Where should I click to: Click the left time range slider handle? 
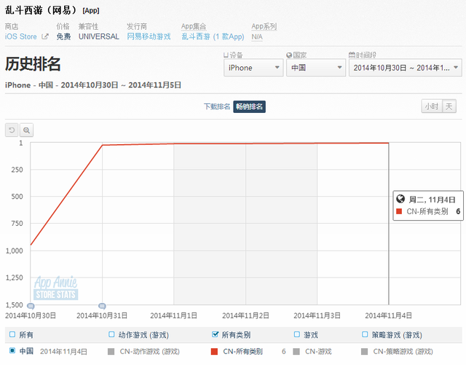31,305
